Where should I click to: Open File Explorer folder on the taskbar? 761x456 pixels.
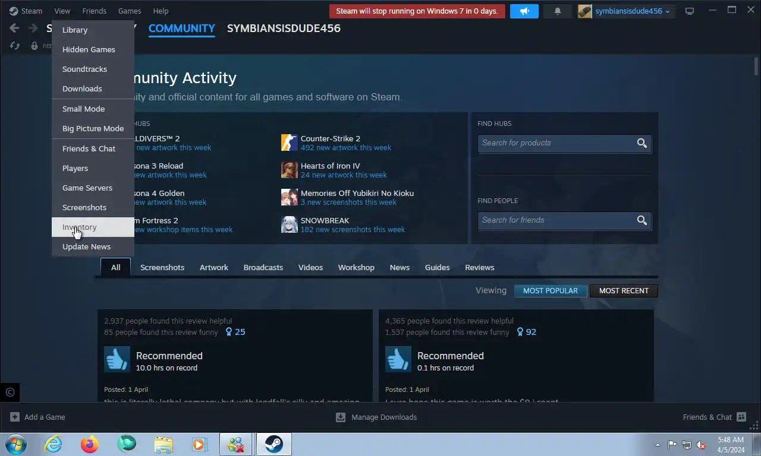click(x=163, y=444)
